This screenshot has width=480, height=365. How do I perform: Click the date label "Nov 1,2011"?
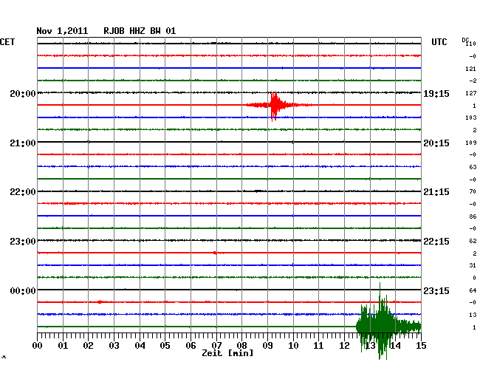[x=62, y=31]
